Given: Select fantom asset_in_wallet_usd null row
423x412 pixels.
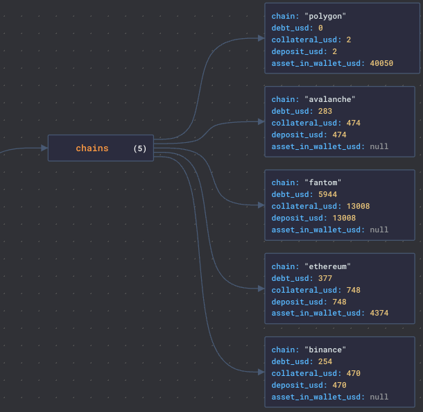Looking at the screenshot, I should tap(330, 230).
